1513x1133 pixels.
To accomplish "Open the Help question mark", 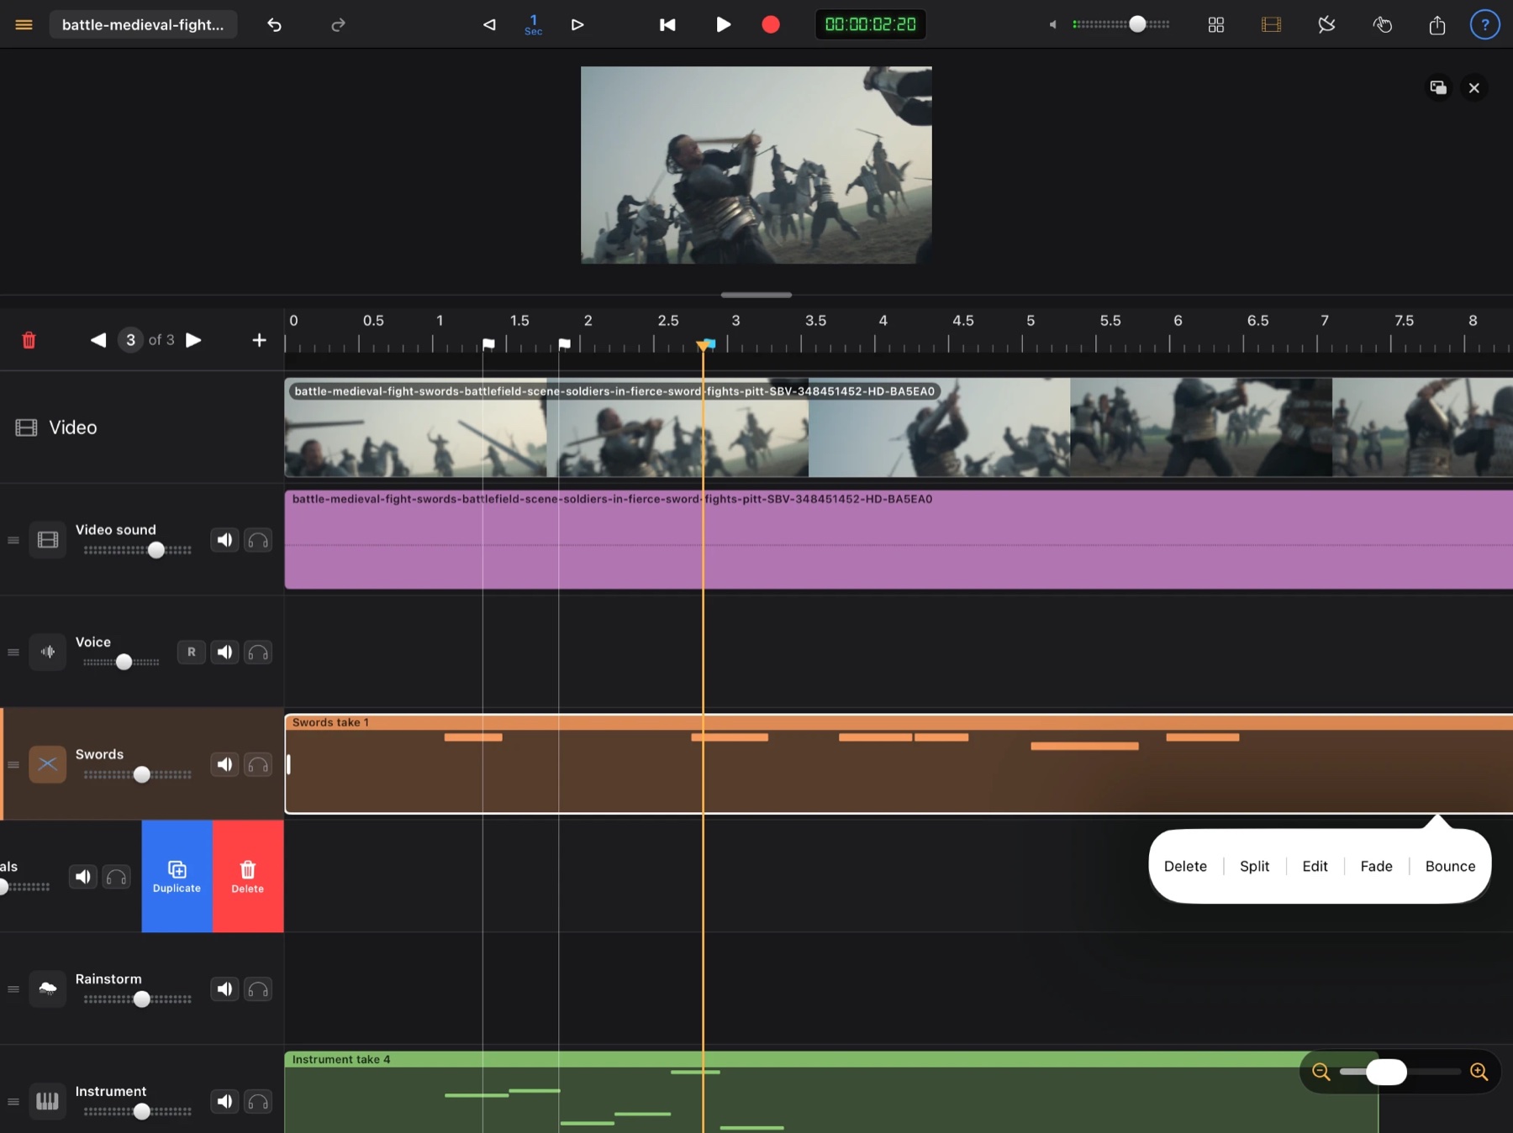I will pyautogui.click(x=1485, y=24).
